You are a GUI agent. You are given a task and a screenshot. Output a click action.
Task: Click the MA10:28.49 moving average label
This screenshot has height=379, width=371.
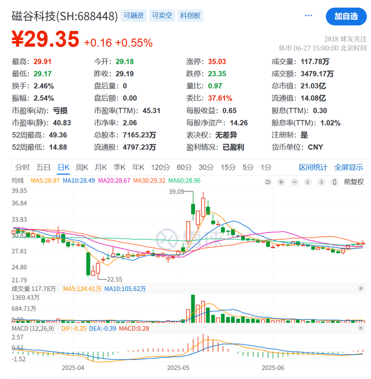coord(79,181)
